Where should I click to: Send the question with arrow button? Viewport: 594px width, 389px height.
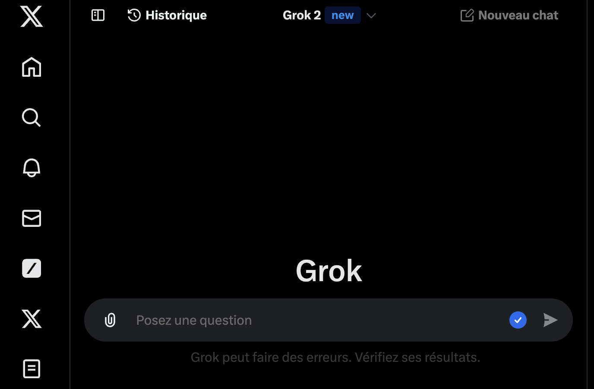pos(550,320)
